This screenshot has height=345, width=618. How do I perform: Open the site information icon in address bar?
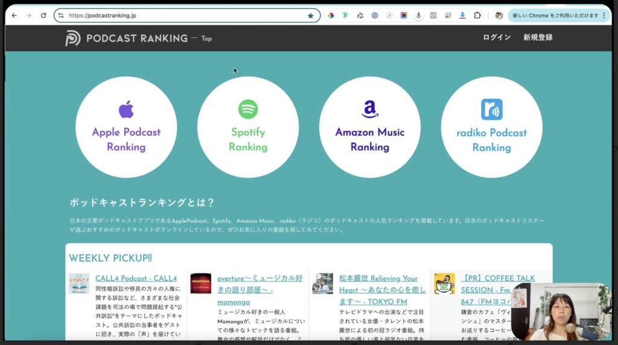[60, 16]
